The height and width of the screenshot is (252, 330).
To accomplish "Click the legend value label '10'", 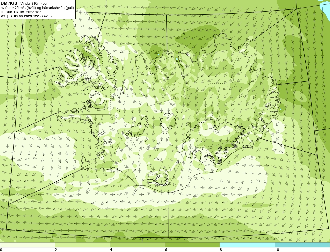I will [277, 250].
